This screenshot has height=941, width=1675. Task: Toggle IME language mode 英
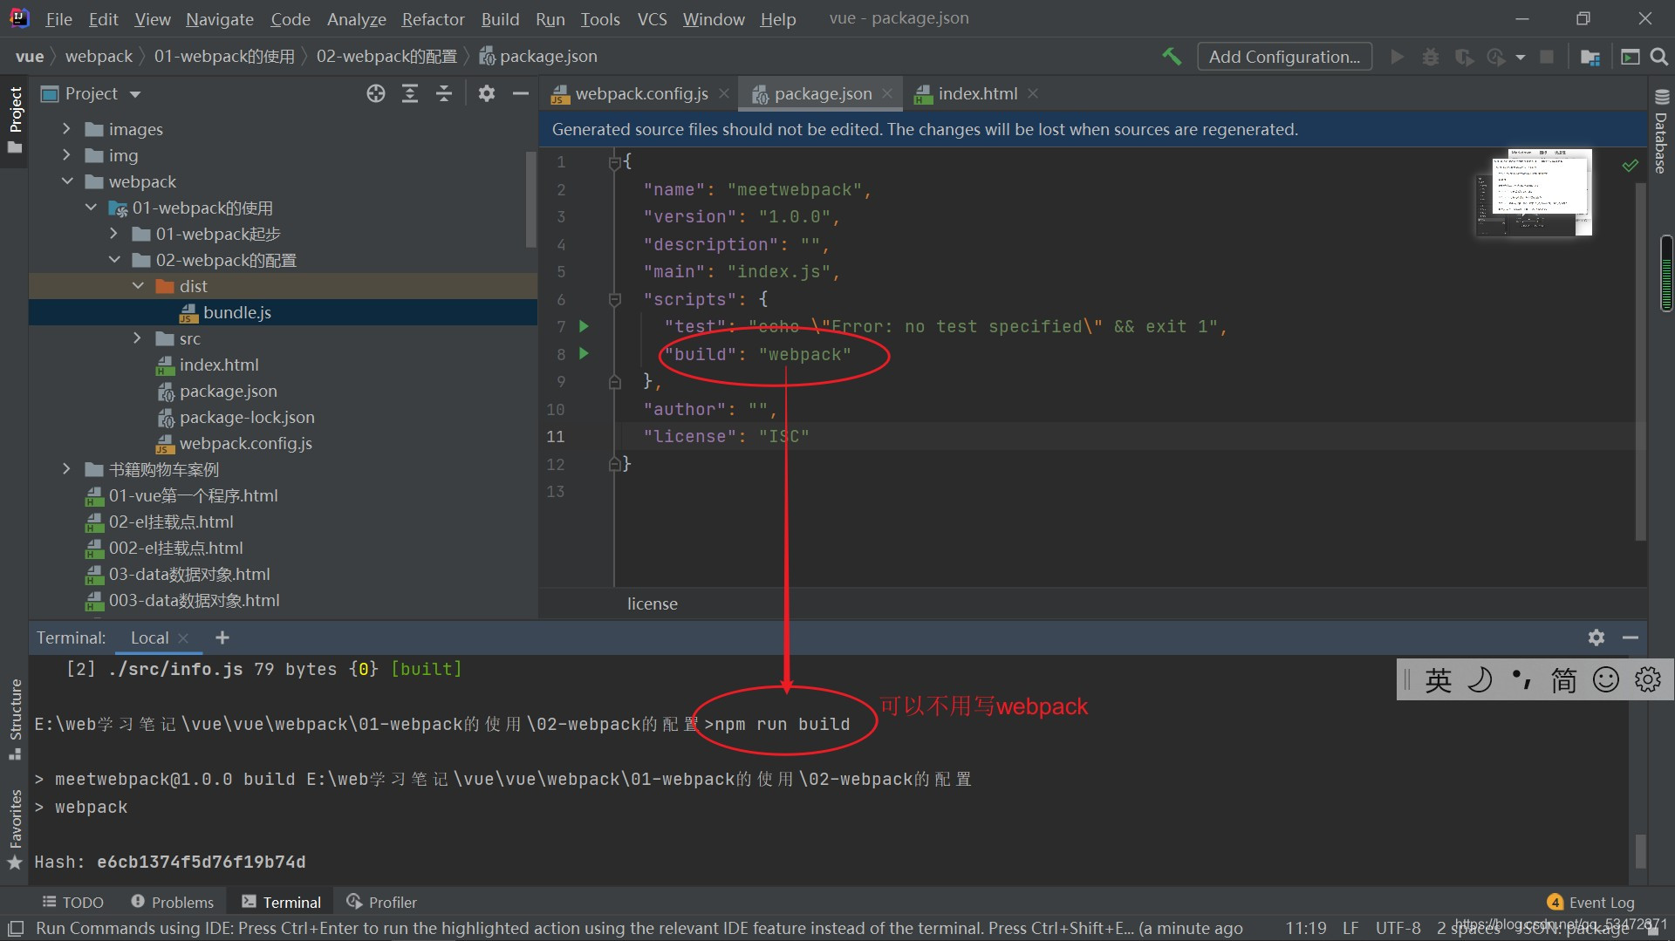pyautogui.click(x=1438, y=679)
